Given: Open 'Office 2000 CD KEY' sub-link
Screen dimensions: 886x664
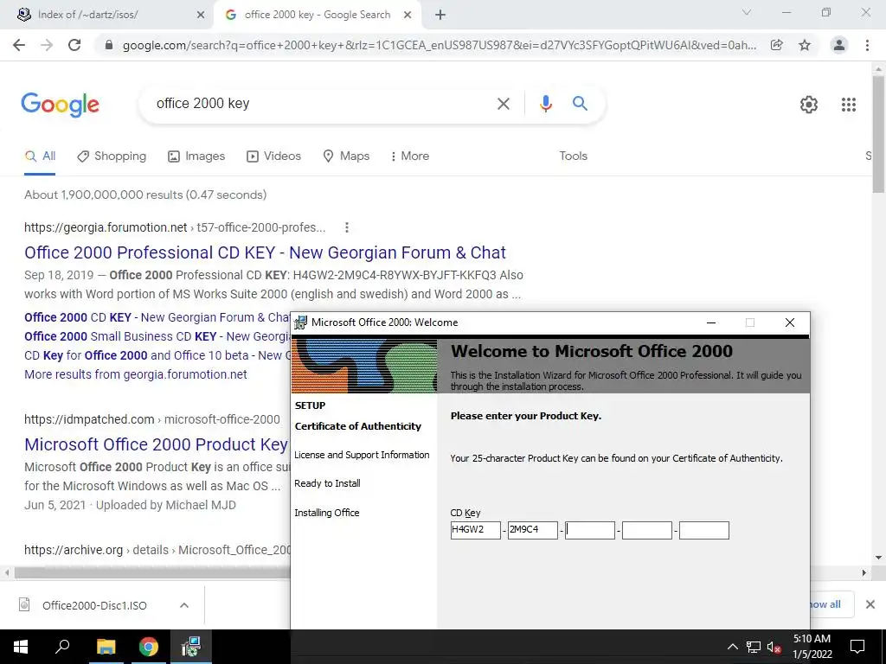Looking at the screenshot, I should (x=157, y=317).
